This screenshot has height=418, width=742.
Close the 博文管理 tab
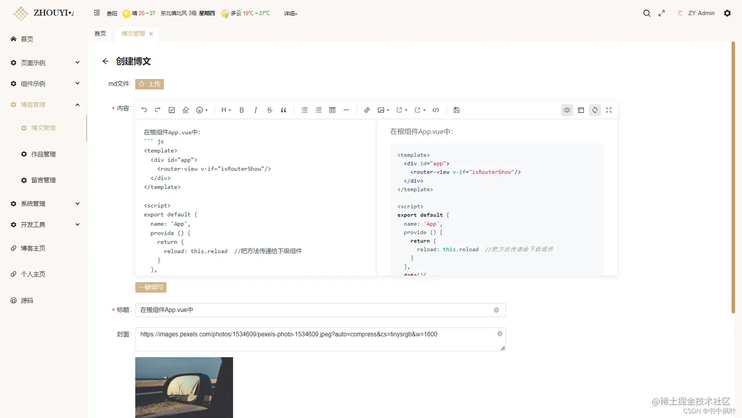point(151,34)
